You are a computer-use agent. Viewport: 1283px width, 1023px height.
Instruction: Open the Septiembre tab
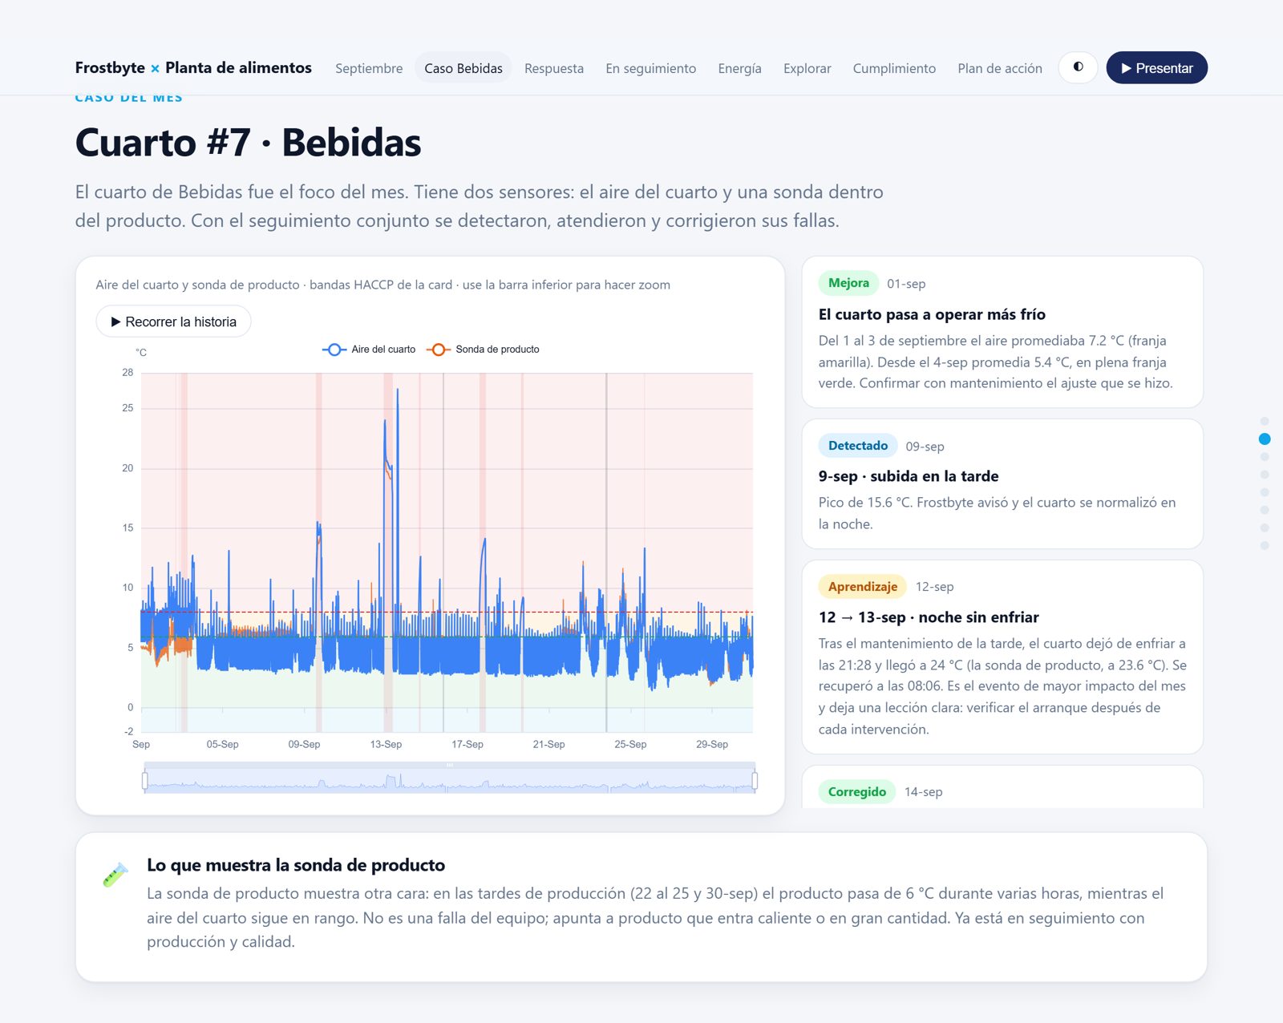[x=369, y=68]
